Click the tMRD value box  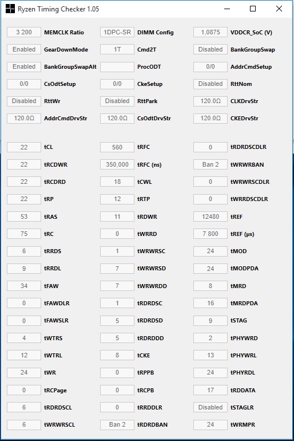click(210, 286)
